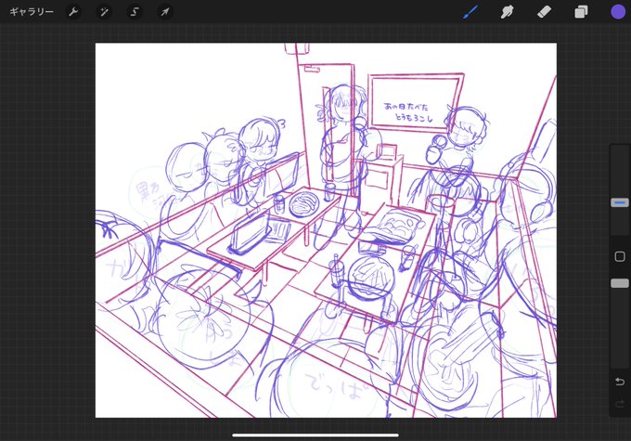Viewport: 631px width, 441px height.
Task: Open the Layers panel
Action: point(581,12)
